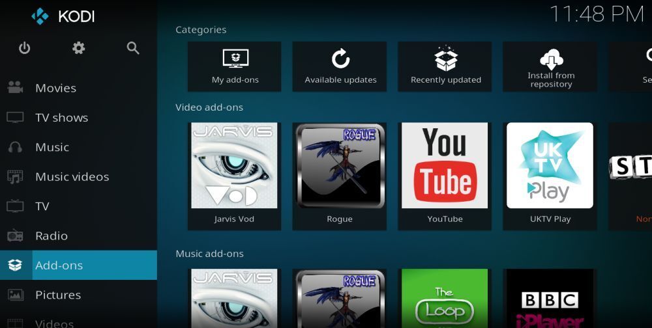Click the TV antenna icon
Image resolution: width=652 pixels, height=328 pixels.
click(15, 206)
